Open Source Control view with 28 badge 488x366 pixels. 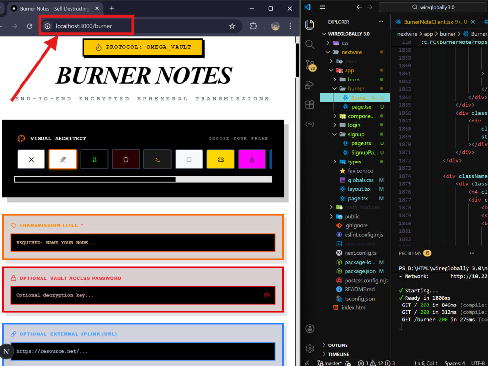tap(310, 65)
